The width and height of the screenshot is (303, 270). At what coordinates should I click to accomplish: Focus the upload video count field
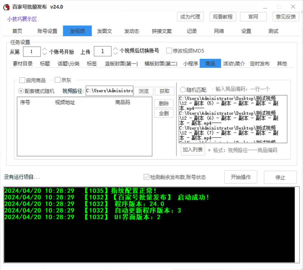pos(102,51)
